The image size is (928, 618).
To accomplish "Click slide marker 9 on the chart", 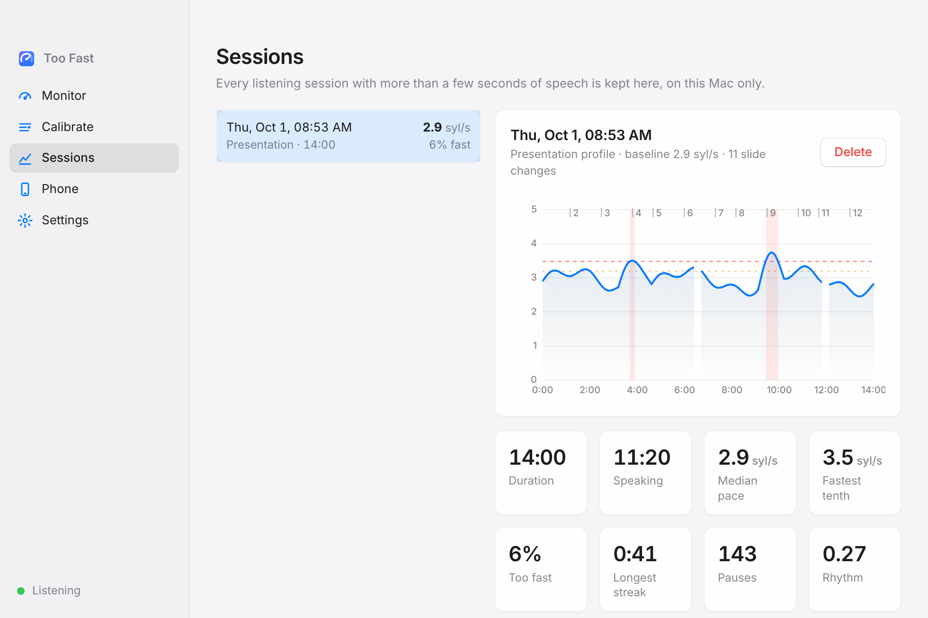I will [771, 213].
